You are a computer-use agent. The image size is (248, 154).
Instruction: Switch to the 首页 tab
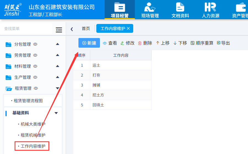click(86, 28)
